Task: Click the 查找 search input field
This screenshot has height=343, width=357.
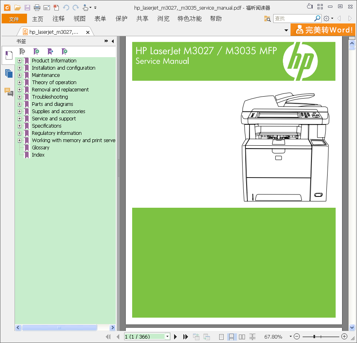Action: click(x=293, y=19)
